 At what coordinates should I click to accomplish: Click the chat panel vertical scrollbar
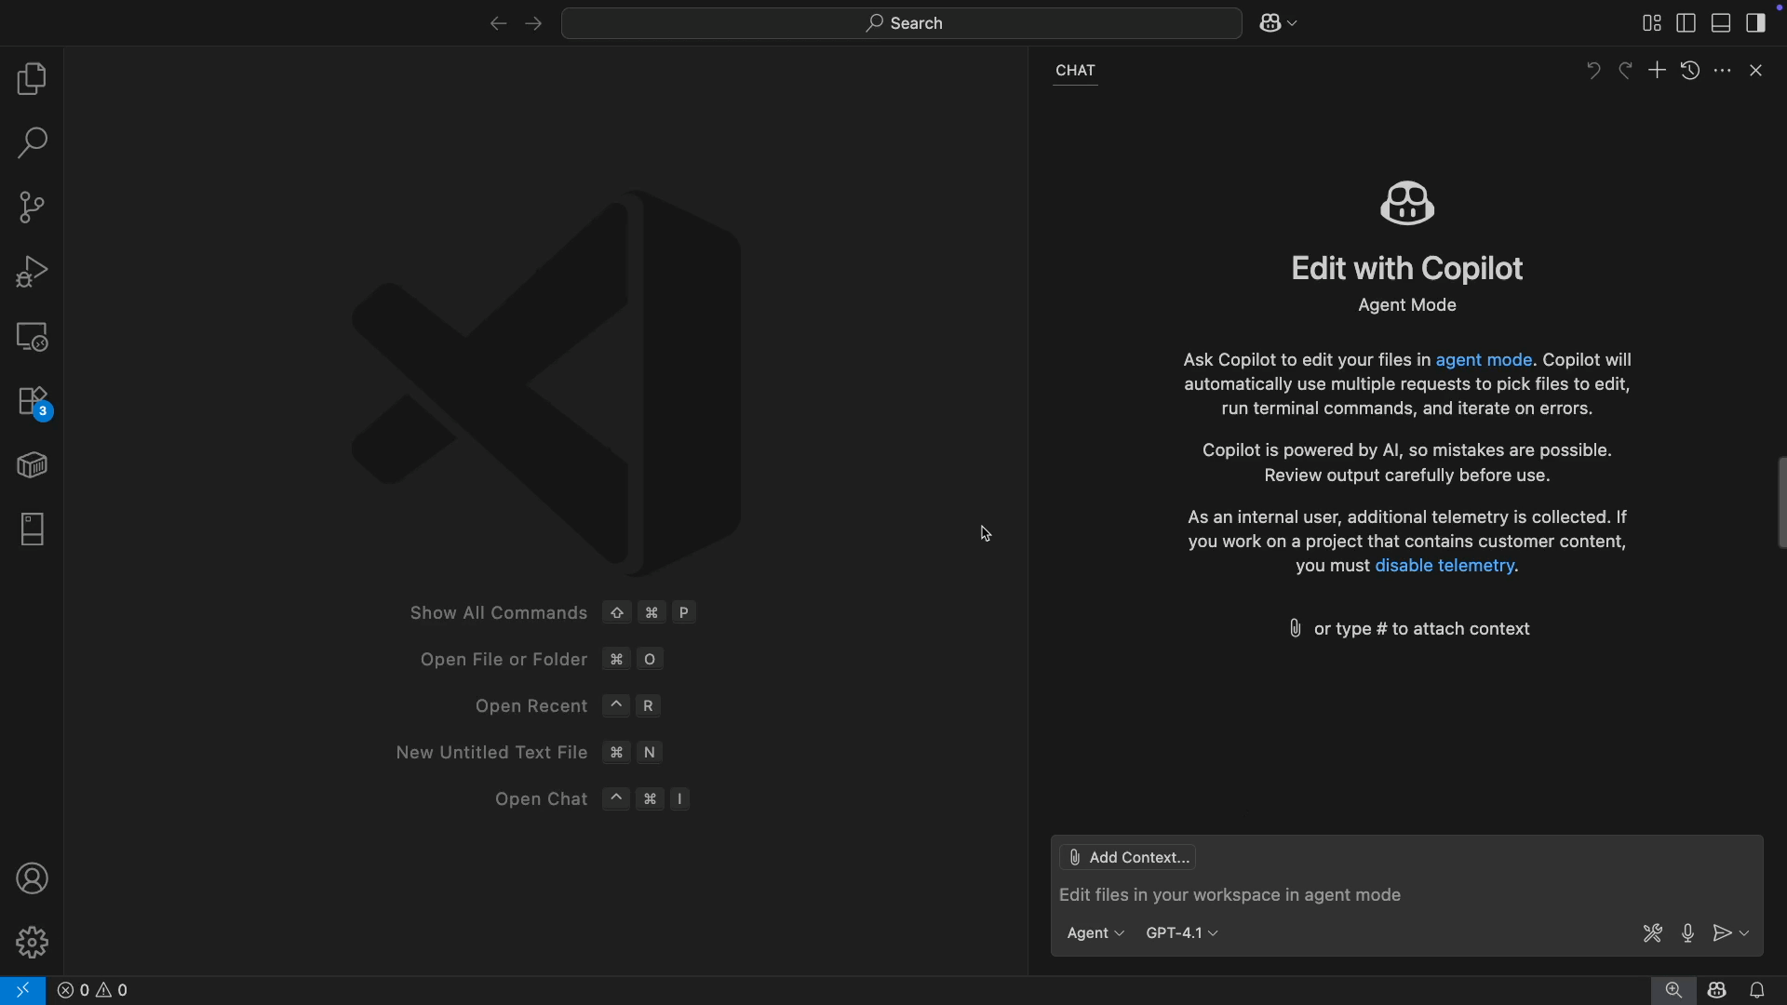click(1781, 502)
